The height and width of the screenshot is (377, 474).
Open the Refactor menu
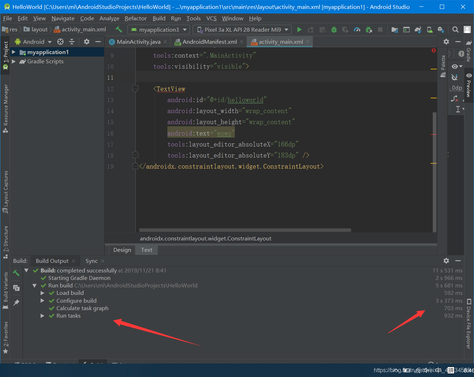135,18
